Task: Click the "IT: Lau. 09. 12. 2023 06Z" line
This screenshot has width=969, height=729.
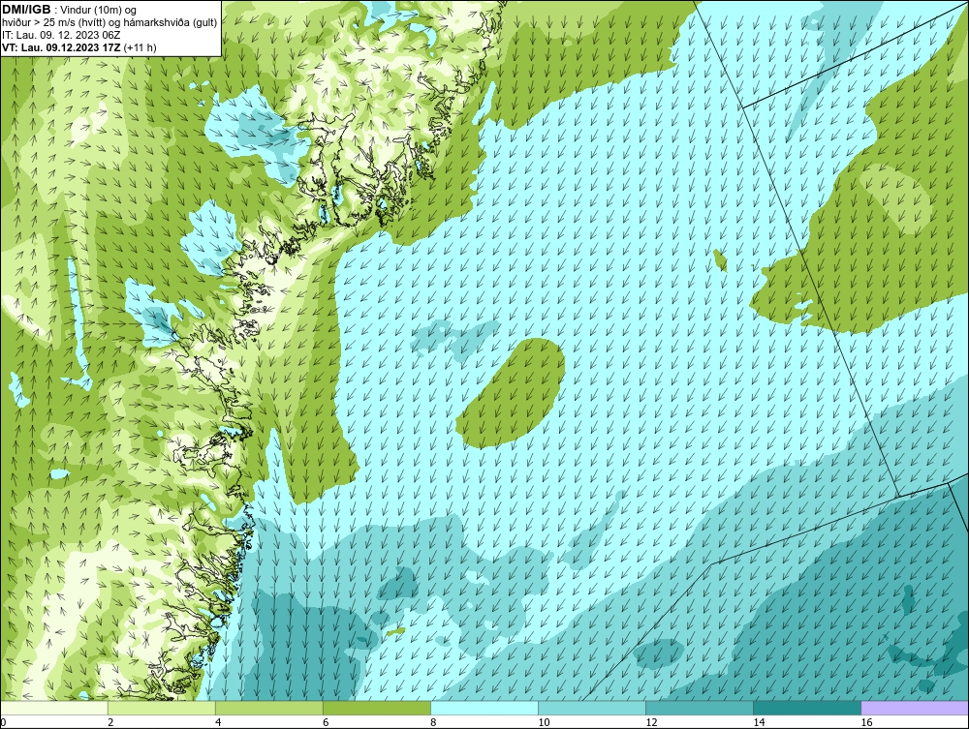Action: pyautogui.click(x=61, y=35)
